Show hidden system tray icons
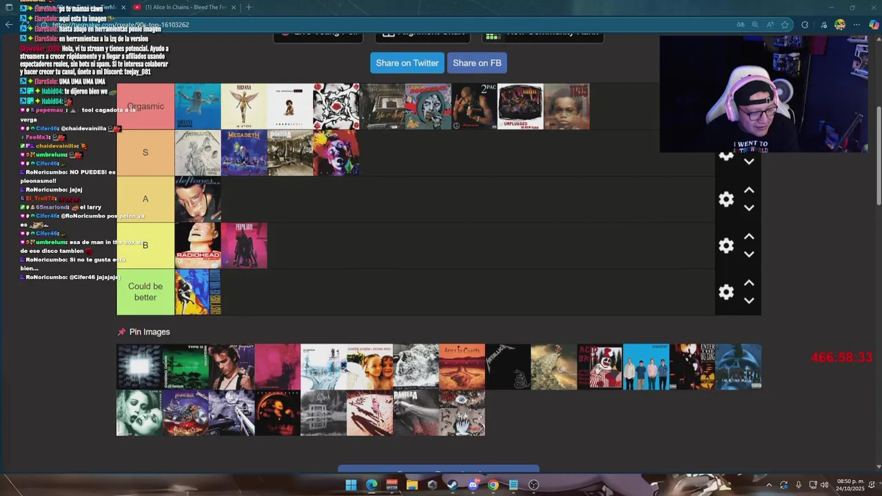Screen dimensions: 882x496 (769, 485)
